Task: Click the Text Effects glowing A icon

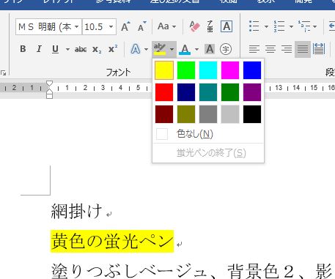Action: 136,49
